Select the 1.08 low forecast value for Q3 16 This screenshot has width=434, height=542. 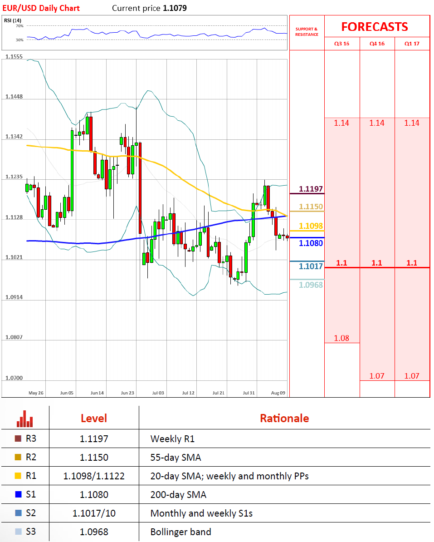341,338
